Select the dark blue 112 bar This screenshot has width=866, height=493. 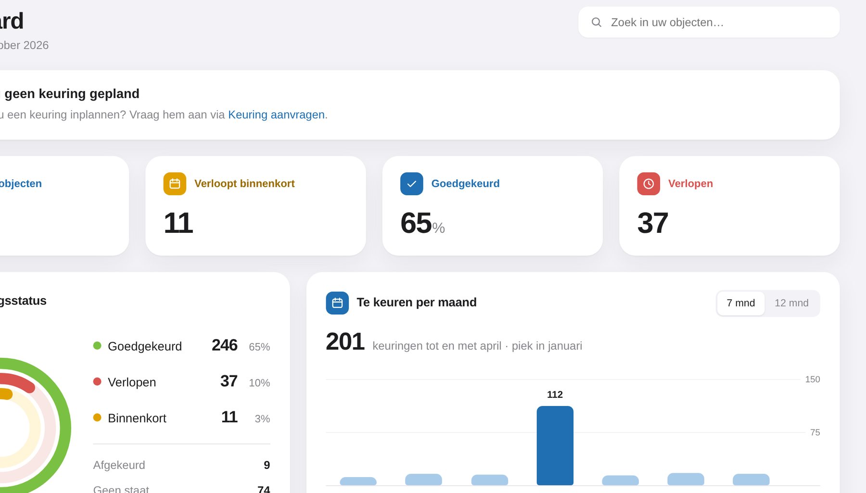point(555,445)
